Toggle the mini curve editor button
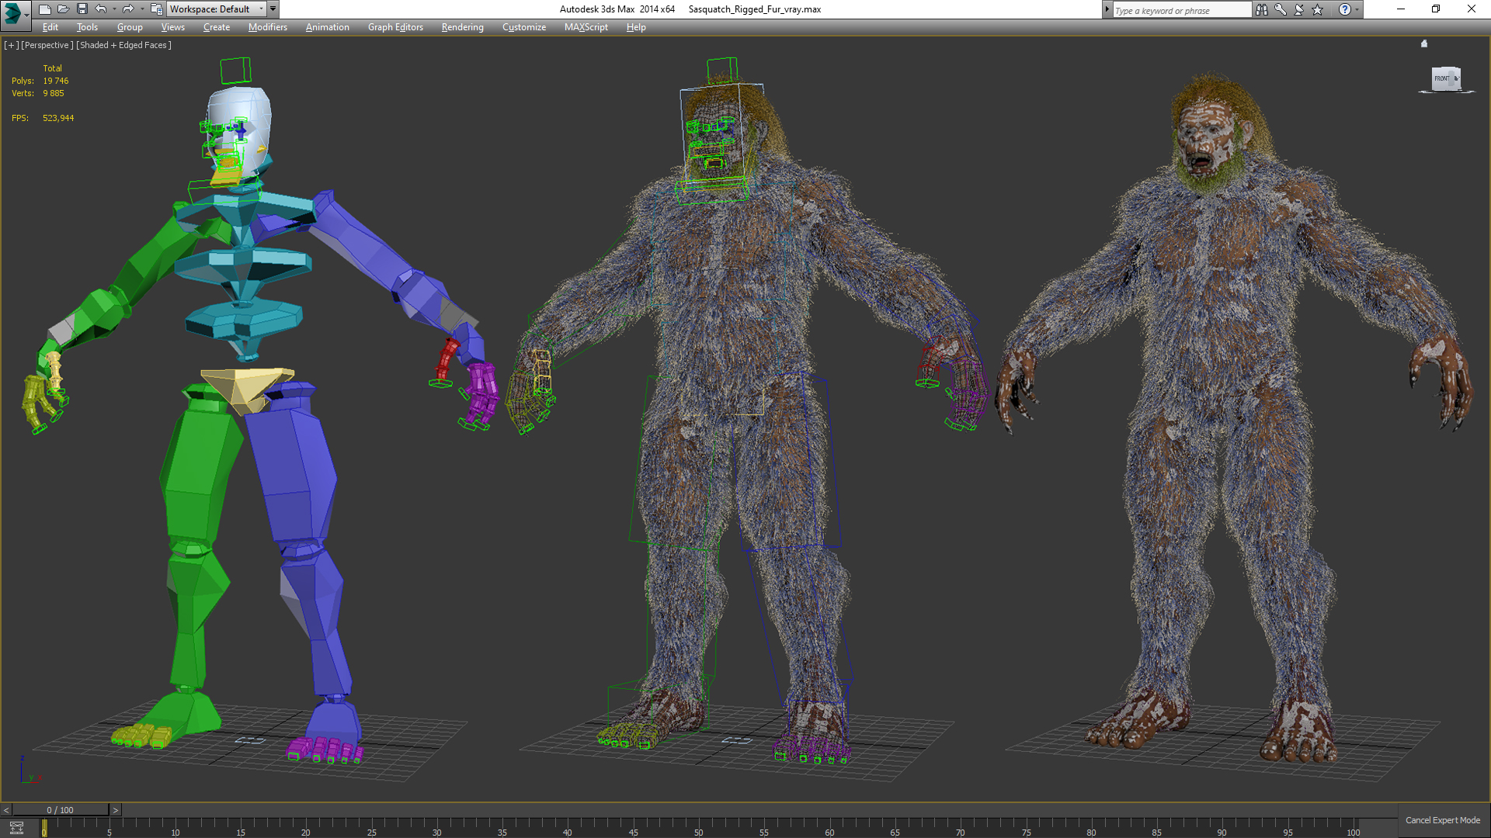1491x838 pixels. (x=16, y=828)
